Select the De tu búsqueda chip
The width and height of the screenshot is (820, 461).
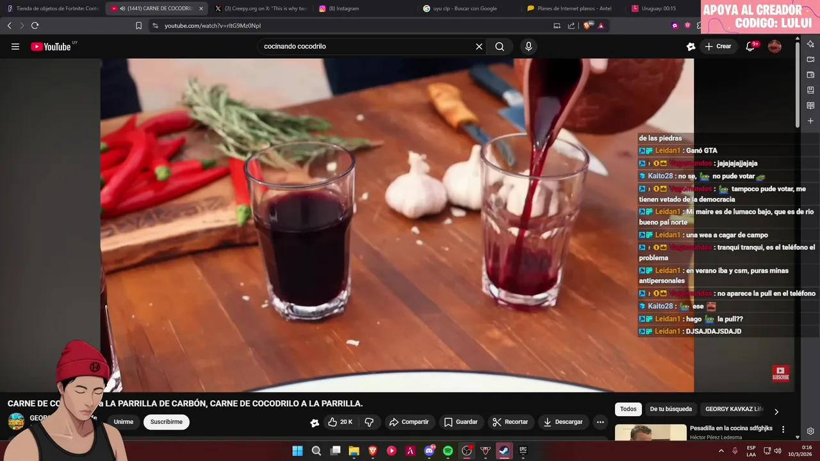tap(671, 409)
